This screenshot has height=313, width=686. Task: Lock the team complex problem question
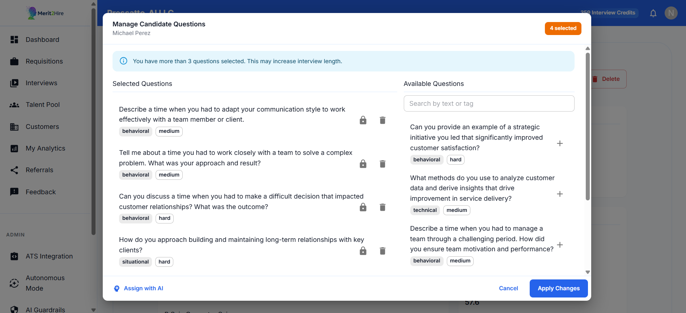click(363, 164)
